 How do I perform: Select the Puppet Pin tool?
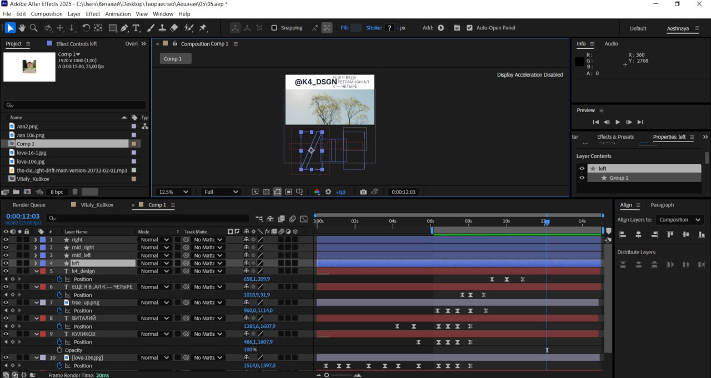(203, 28)
